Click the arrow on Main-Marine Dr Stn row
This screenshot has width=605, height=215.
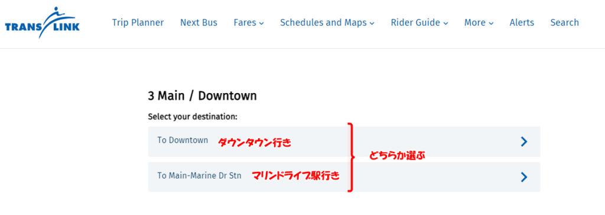[x=523, y=177]
